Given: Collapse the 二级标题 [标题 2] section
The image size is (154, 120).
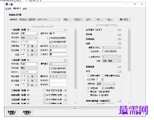Looking at the screenshot, I should click(66, 60).
